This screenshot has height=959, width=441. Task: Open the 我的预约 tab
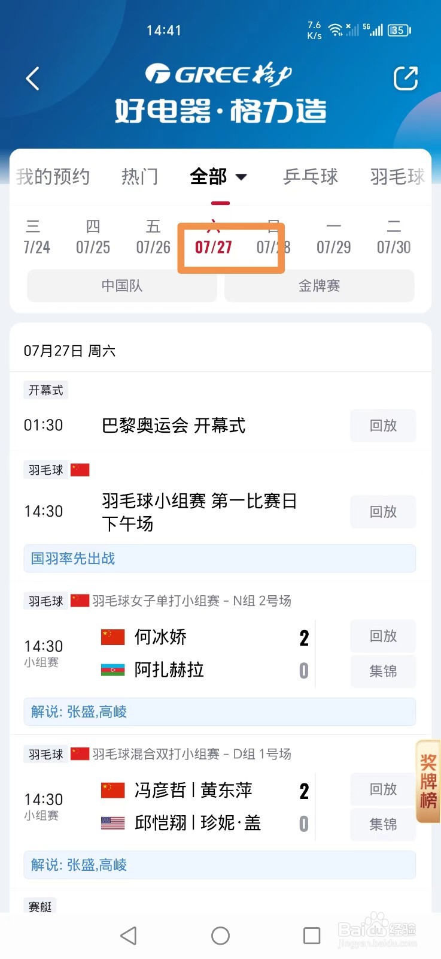53,176
